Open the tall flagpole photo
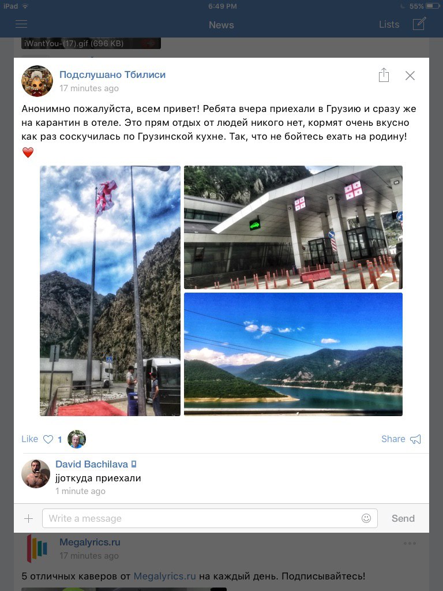Image resolution: width=443 pixels, height=591 pixels. 110,291
